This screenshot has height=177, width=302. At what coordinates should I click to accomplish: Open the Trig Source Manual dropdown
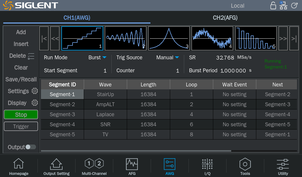[168, 58]
